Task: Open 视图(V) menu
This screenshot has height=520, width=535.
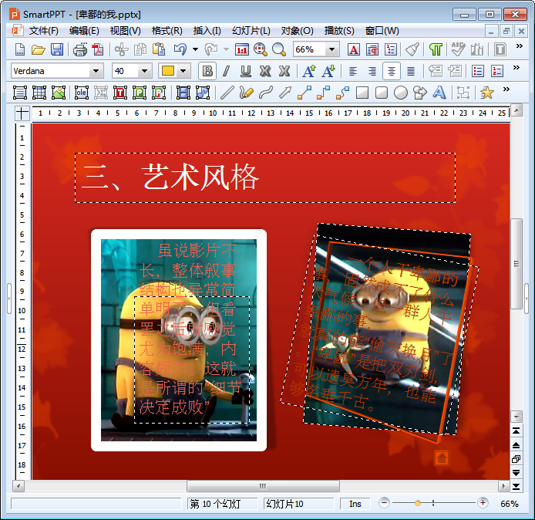Action: (125, 31)
